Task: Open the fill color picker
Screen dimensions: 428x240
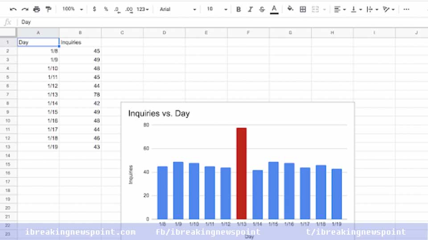Action: point(290,9)
